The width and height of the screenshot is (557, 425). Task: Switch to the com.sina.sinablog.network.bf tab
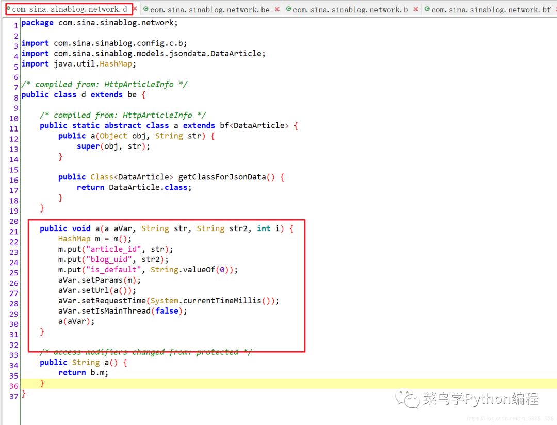(x=491, y=10)
